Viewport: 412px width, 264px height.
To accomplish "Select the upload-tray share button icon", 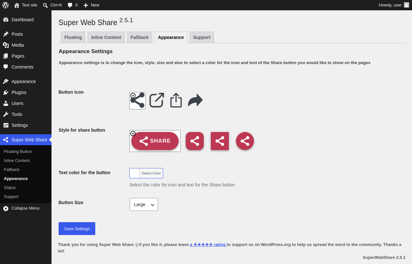I will (176, 100).
